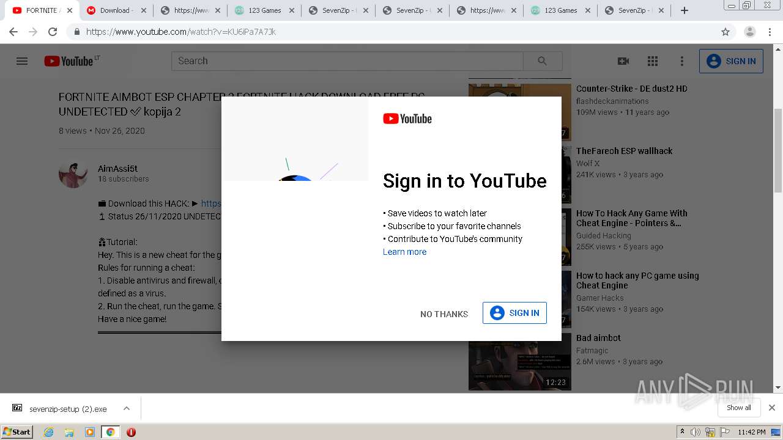This screenshot has width=783, height=440.
Task: Open the TheFareoh ESP wallhack video
Action: click(x=624, y=151)
